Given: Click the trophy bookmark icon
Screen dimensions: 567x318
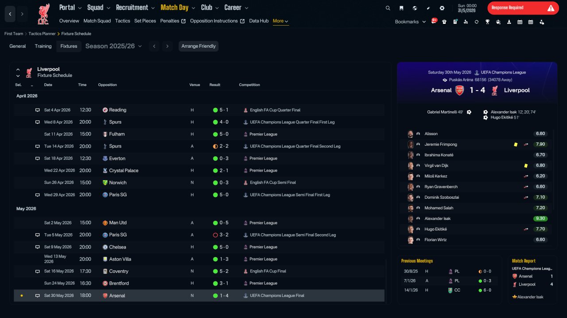Looking at the screenshot, I should click(x=487, y=22).
